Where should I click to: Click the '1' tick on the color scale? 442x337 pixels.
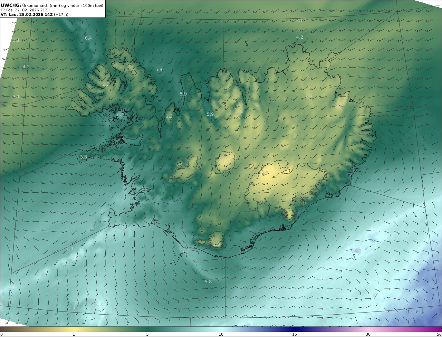coord(74,334)
